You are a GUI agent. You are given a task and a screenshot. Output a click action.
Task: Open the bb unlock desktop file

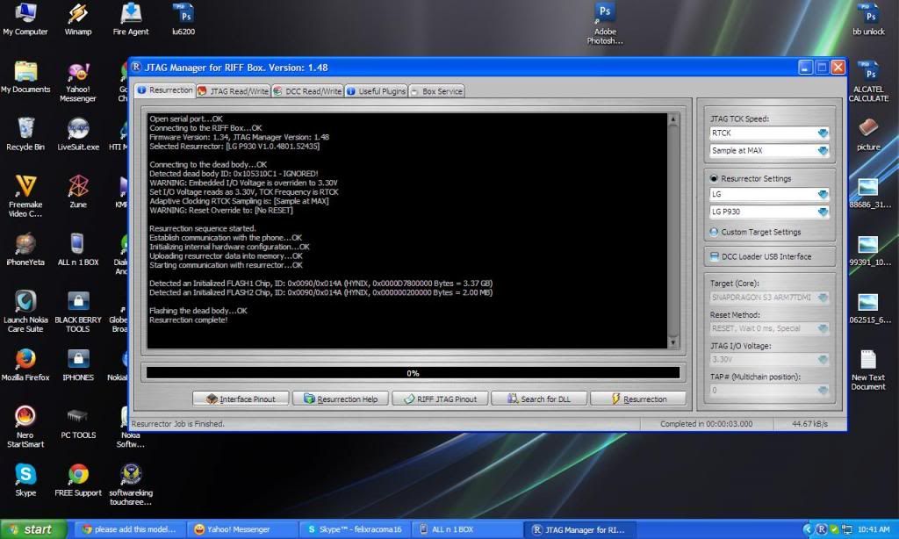(x=868, y=19)
